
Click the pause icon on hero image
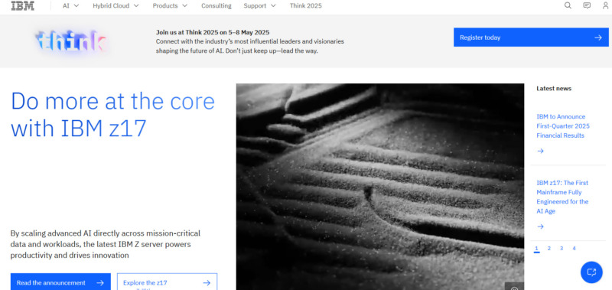pos(514,288)
